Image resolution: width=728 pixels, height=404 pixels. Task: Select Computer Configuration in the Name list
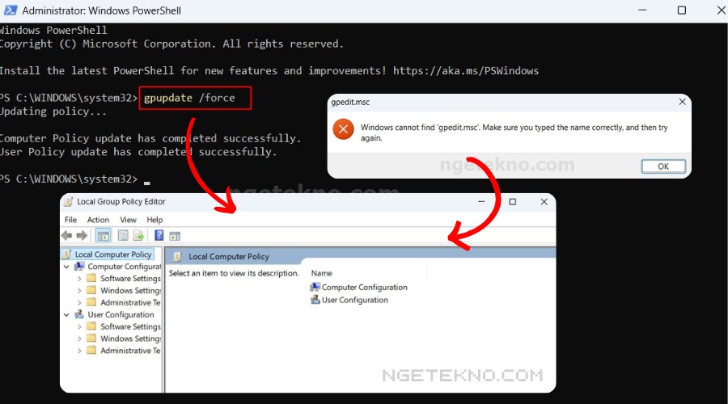pyautogui.click(x=364, y=287)
